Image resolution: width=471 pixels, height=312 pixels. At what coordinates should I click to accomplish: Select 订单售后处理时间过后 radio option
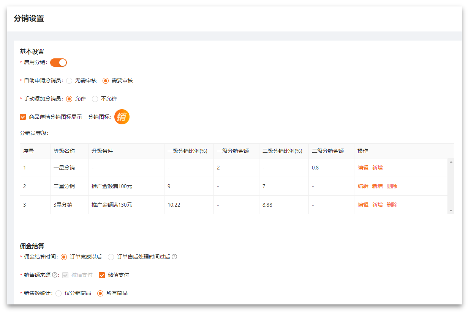click(x=111, y=257)
